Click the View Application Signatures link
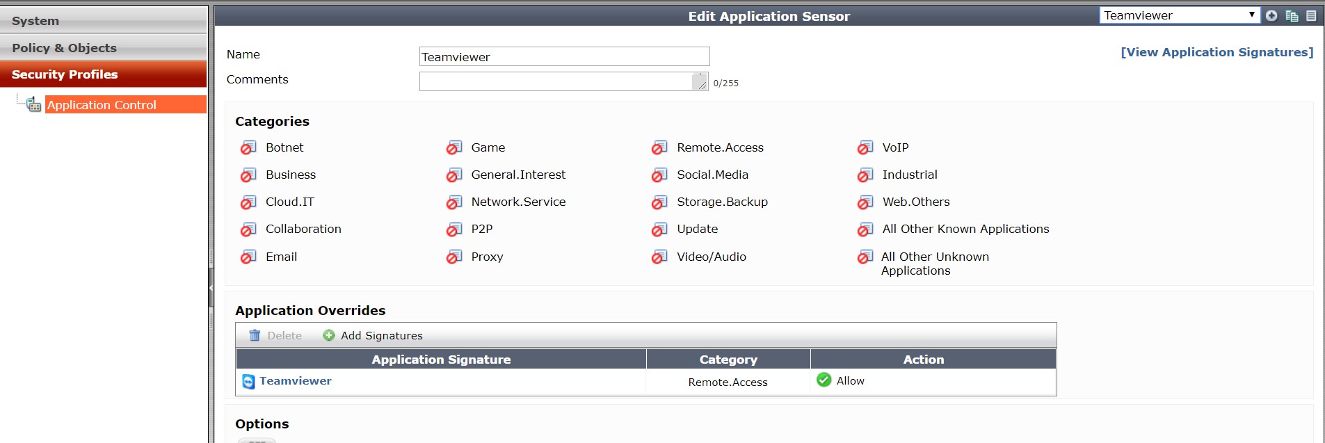Image resolution: width=1325 pixels, height=443 pixels. (1216, 52)
